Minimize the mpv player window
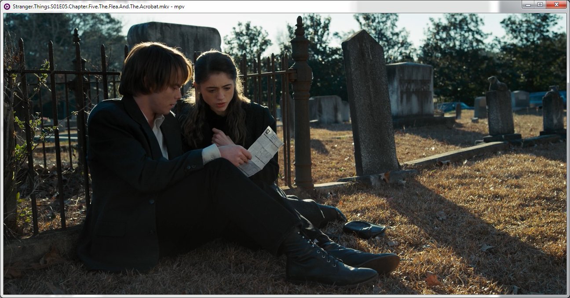The width and height of the screenshot is (570, 298). pos(528,4)
